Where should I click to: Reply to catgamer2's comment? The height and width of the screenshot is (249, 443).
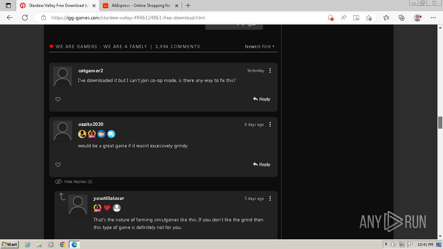point(262,99)
